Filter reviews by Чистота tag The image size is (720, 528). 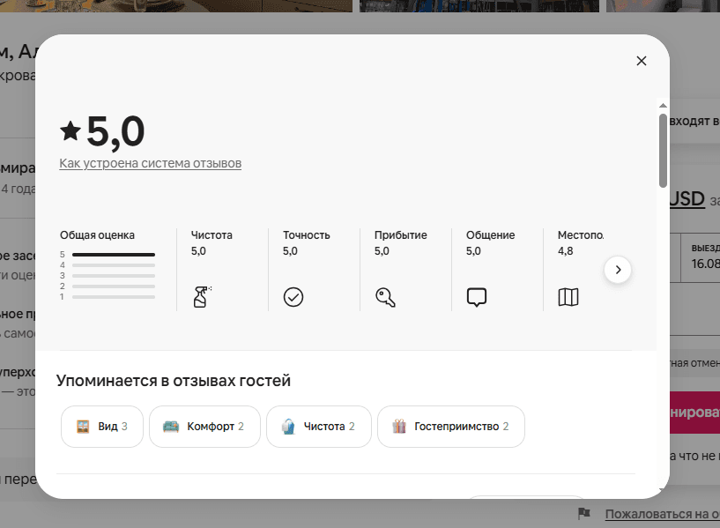[x=319, y=427]
